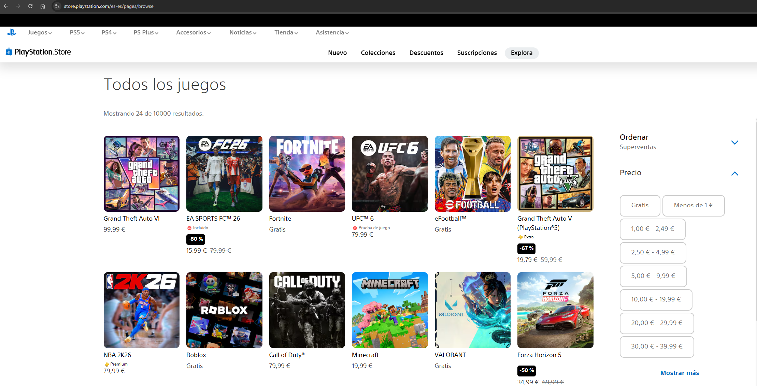757x386 pixels.
Task: Toggle the 2,50 € - 4,99 € filter
Action: click(x=653, y=252)
